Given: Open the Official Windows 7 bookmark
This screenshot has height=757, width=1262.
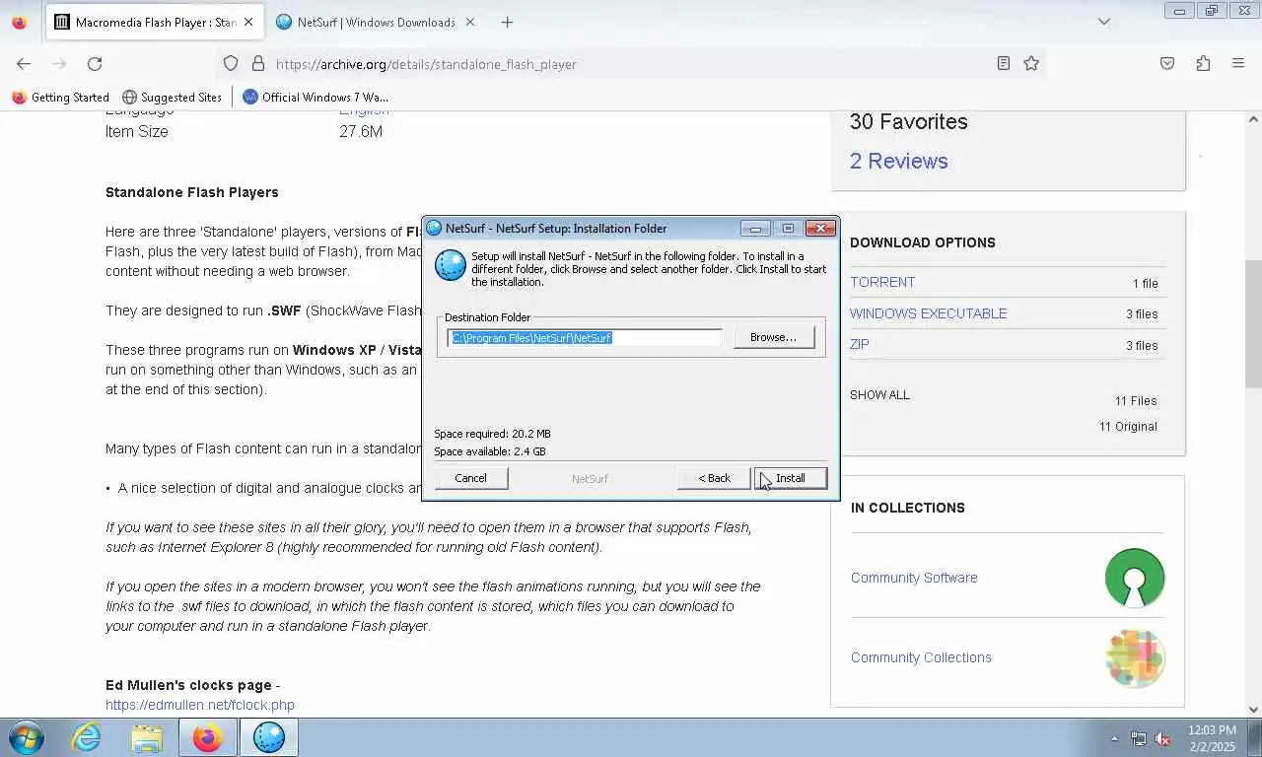Looking at the screenshot, I should point(315,97).
